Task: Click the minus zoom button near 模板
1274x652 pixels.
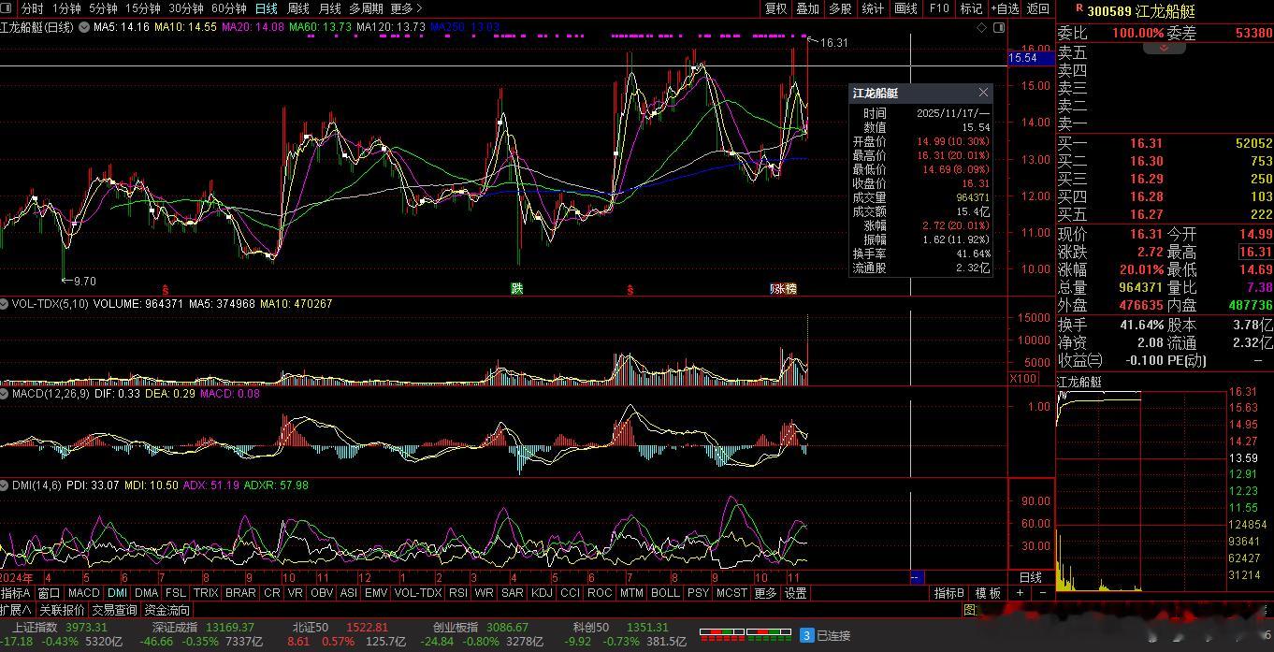Action: pos(1042,593)
